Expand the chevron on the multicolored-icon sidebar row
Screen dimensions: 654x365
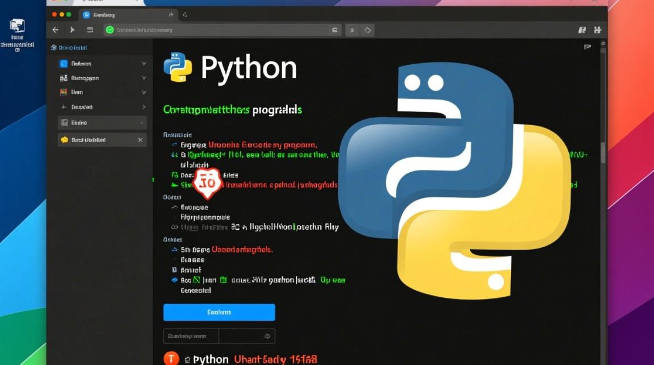144,92
